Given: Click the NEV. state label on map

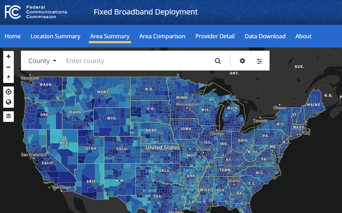Looking at the screenshot, I should [65, 143].
